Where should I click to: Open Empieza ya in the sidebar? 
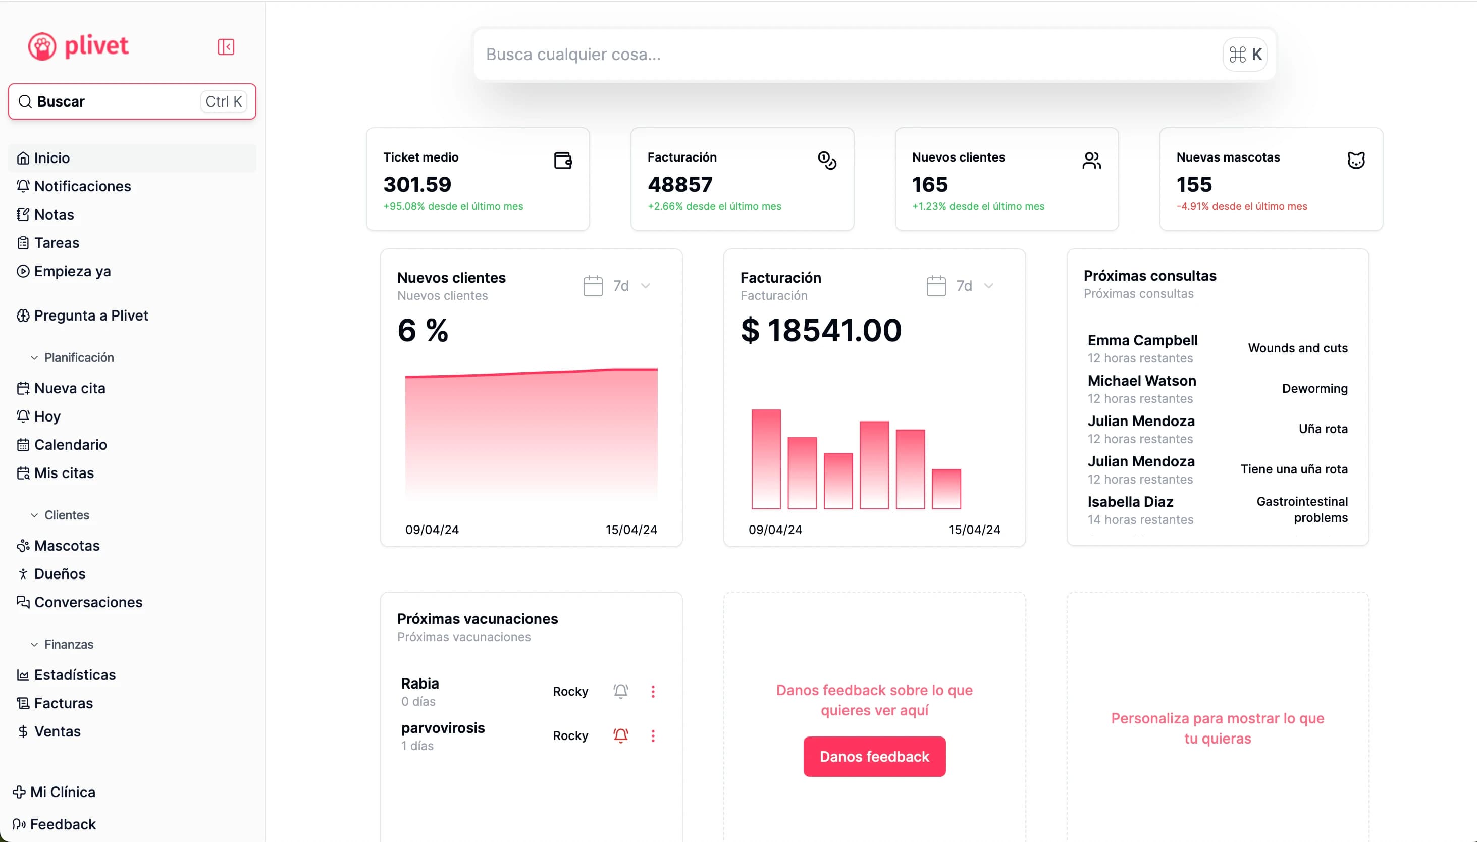coord(132,271)
